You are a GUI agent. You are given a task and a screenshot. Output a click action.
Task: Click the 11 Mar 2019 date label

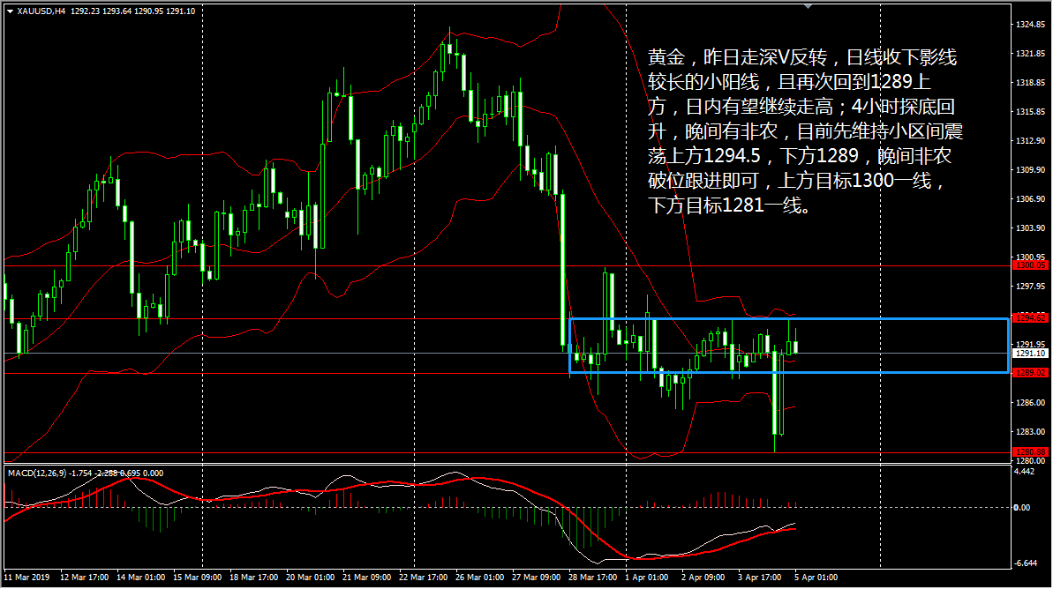pos(26,577)
